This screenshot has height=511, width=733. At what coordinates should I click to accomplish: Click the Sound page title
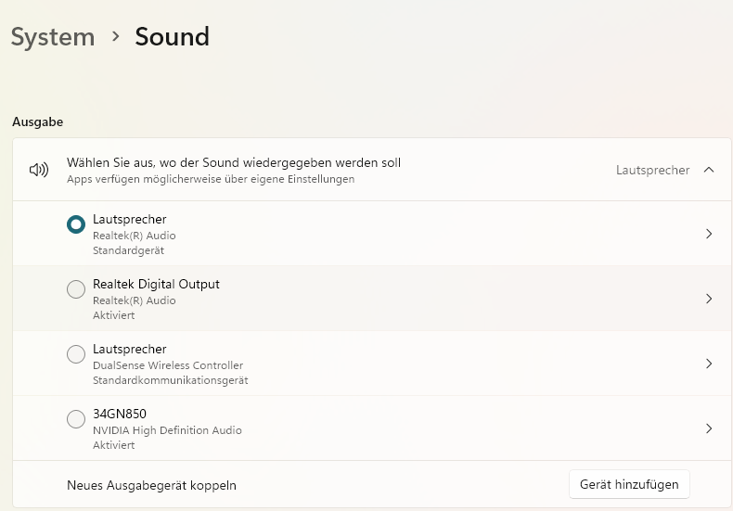[x=172, y=37]
